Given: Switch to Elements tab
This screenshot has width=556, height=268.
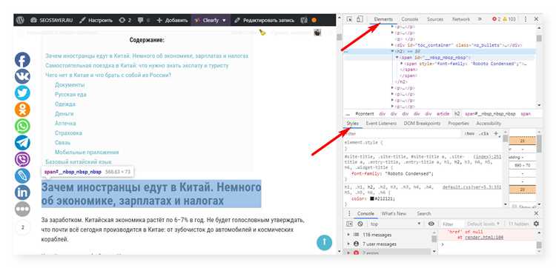Looking at the screenshot, I should (383, 19).
